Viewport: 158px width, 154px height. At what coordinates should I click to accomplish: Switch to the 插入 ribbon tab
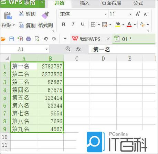pos(85,3)
